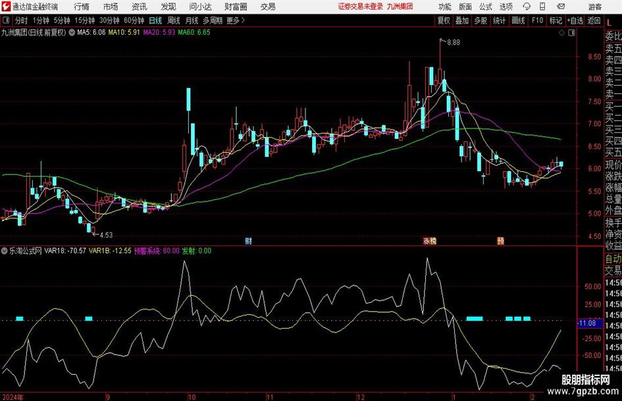Open the 版面 menu

coord(465,7)
